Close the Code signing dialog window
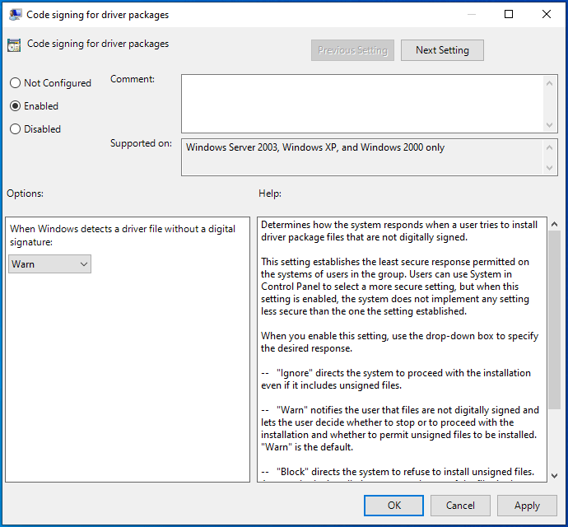The image size is (568, 527). pyautogui.click(x=547, y=14)
